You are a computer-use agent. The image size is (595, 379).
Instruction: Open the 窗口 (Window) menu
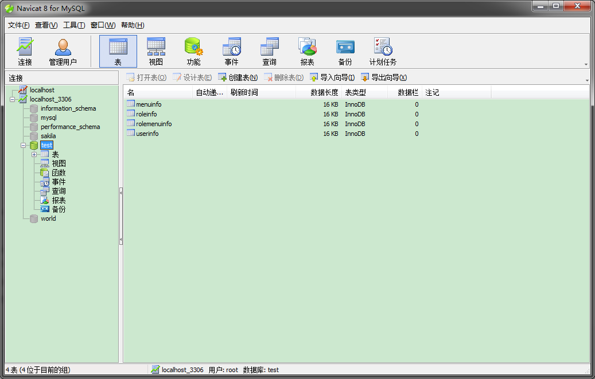pos(103,25)
